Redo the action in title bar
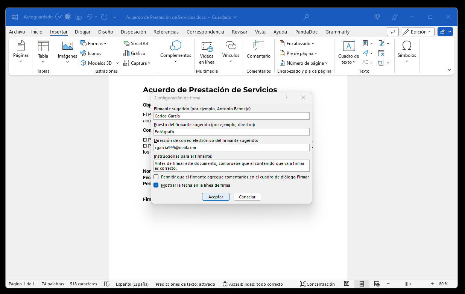Screen dimensions: 465x294 pyautogui.click(x=104, y=17)
